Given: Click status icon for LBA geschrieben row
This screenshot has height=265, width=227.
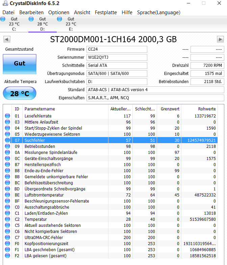Looking at the screenshot, I should tap(7, 249).
